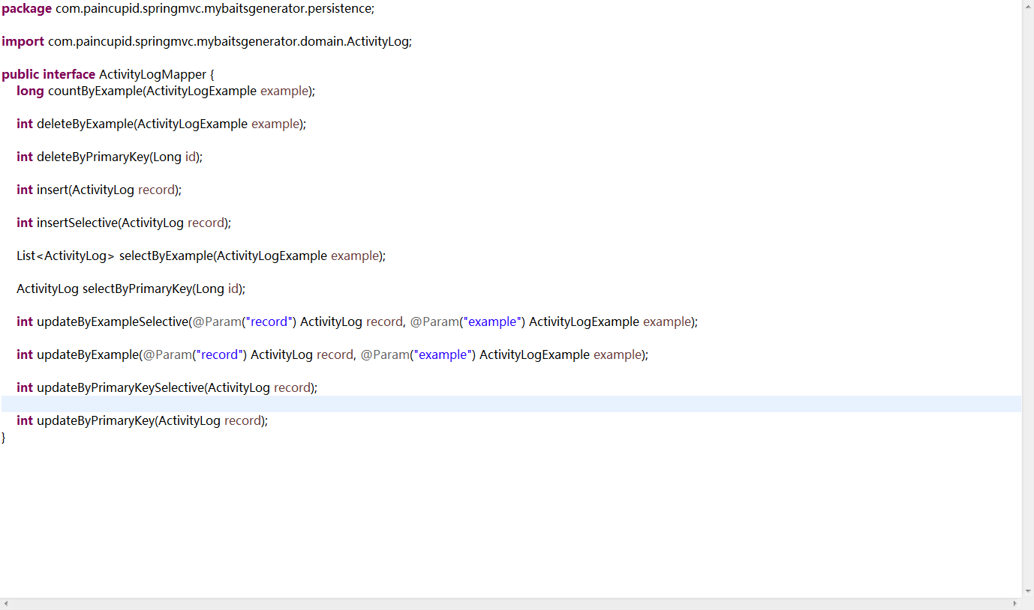Click the "example" string in the updateByExampleSelective line
The width and height of the screenshot is (1034, 610).
(x=493, y=322)
